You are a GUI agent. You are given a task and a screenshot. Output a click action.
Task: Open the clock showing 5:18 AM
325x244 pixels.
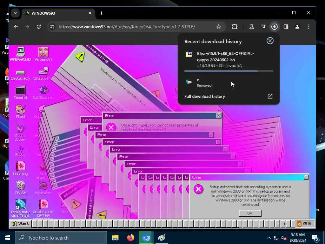(298, 238)
